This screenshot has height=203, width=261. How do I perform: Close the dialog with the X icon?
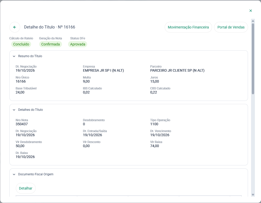[251, 11]
